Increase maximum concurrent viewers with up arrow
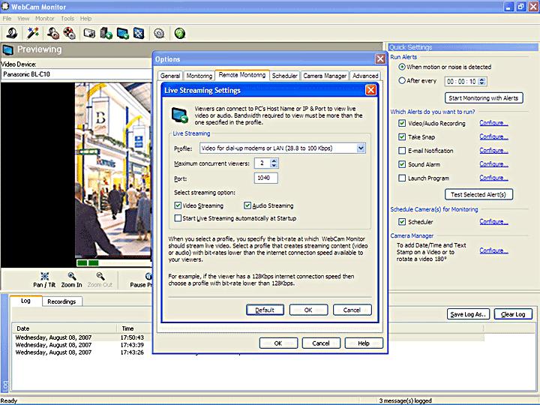This screenshot has width=540, height=405. (x=274, y=160)
